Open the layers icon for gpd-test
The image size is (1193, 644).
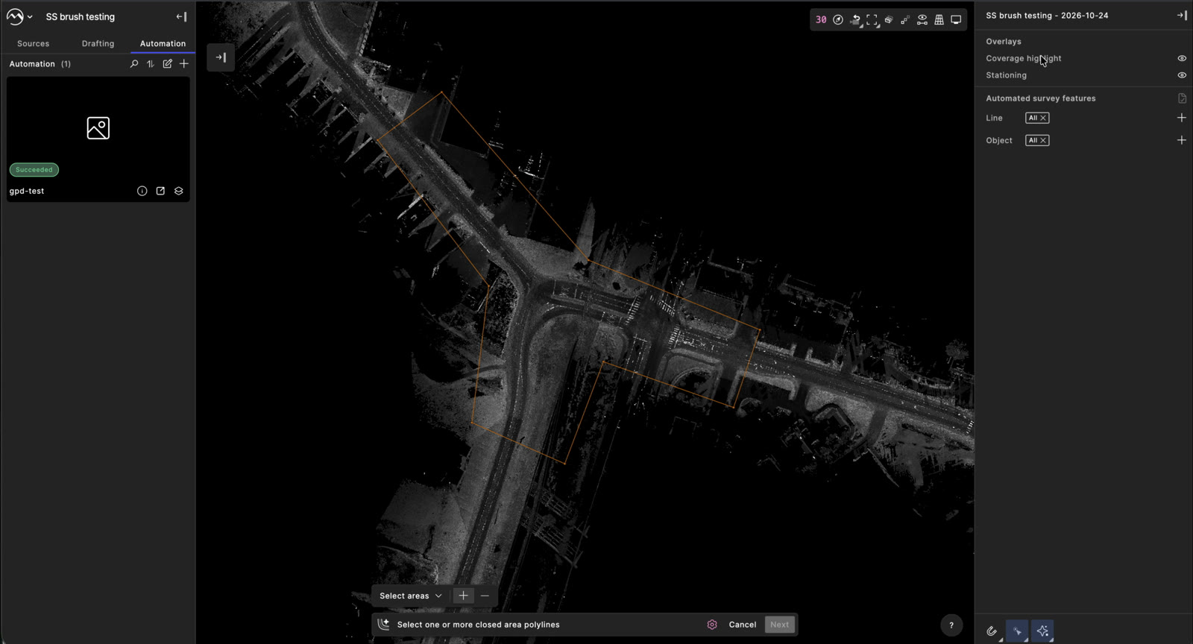coord(179,191)
